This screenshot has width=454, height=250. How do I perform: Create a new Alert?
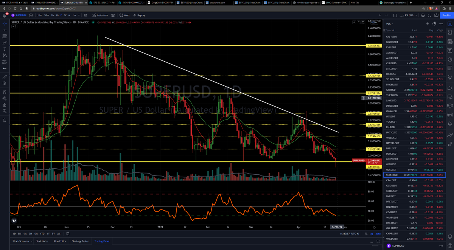pyautogui.click(x=124, y=16)
